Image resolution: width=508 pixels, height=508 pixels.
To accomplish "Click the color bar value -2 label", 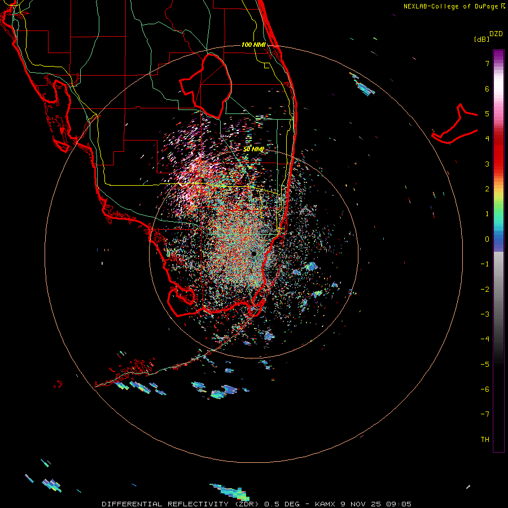I will (x=485, y=289).
